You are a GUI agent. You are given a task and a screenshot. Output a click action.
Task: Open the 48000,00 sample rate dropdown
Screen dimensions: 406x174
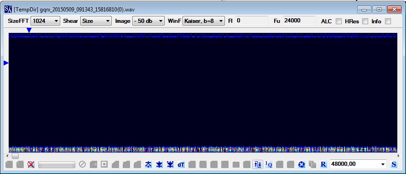point(358,164)
